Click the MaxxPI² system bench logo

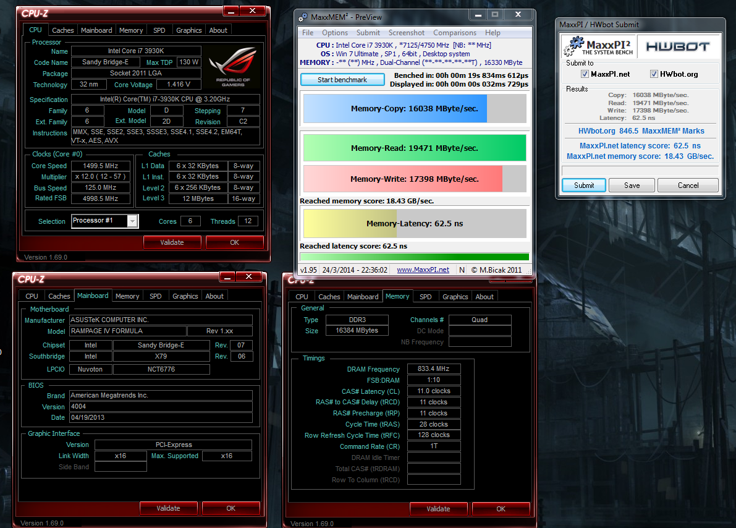(599, 46)
